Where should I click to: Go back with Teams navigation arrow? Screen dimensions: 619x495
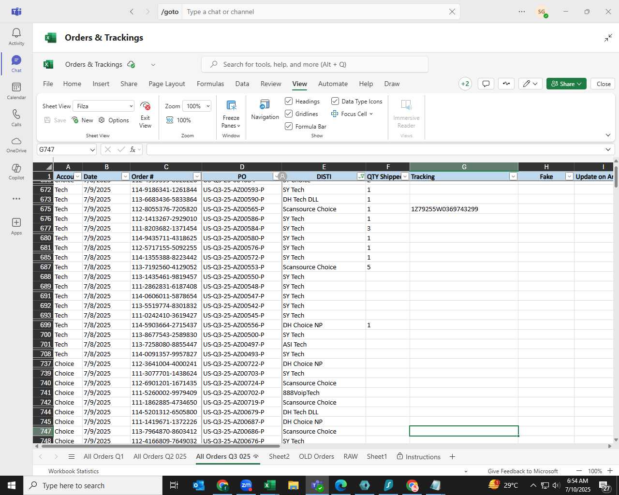click(132, 12)
